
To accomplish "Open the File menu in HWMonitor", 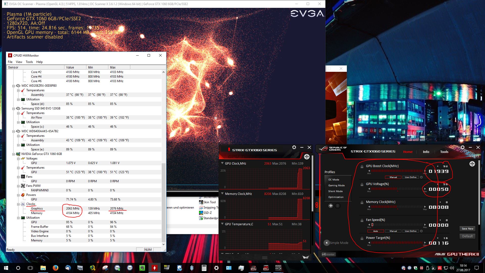I will pos(10,62).
